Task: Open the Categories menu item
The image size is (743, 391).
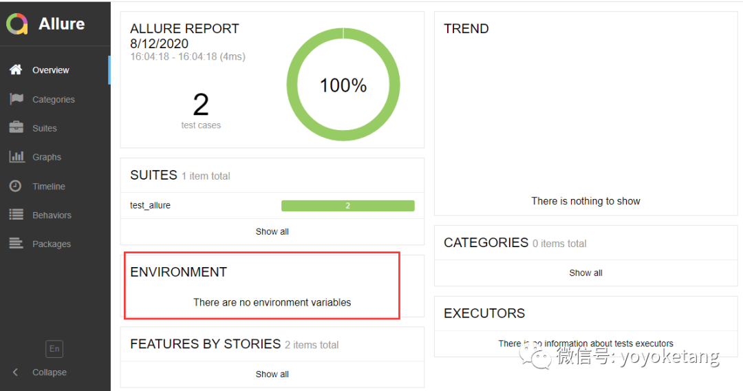Action: [55, 99]
